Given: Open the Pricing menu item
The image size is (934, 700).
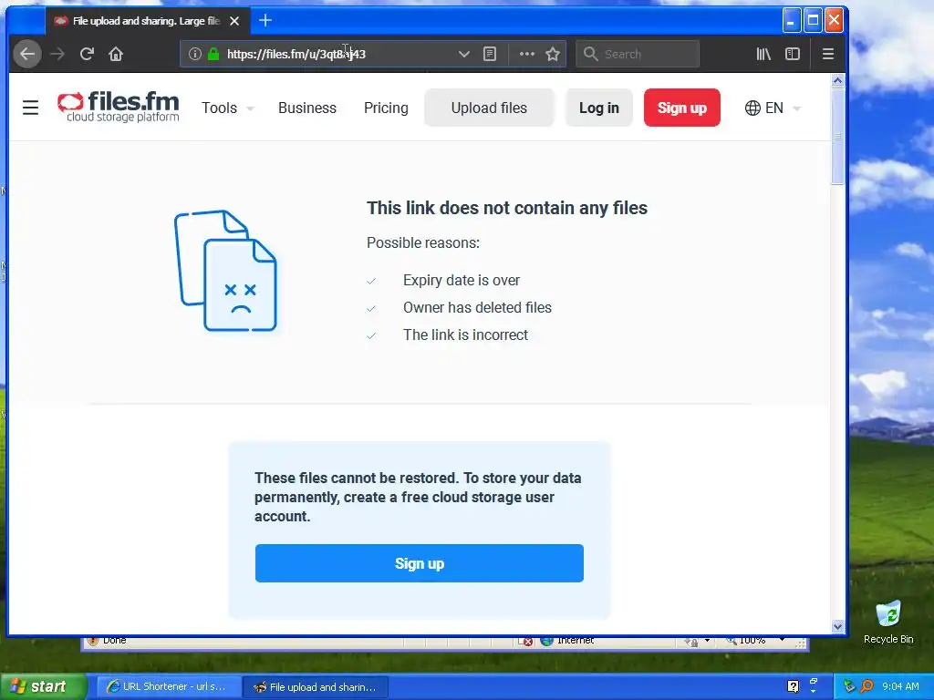Looking at the screenshot, I should (386, 108).
